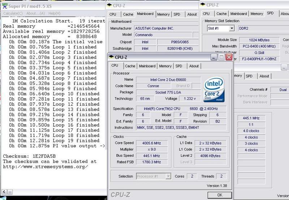Click left arrow of Super PI horizontal scrollbar
Viewport: 289px width, 200px height.
(4, 192)
